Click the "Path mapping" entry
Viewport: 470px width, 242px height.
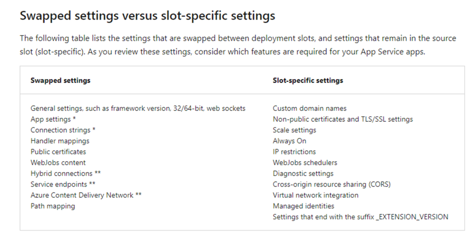click(x=53, y=206)
